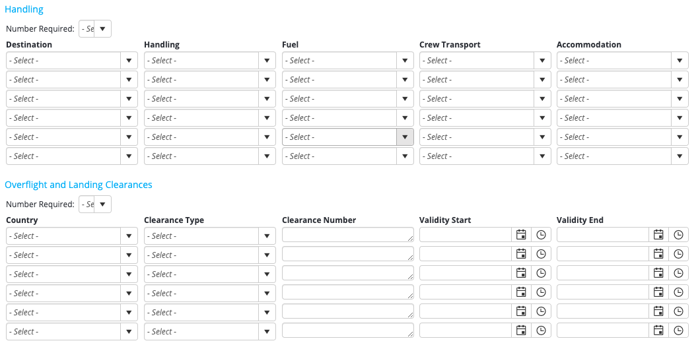Open time picker for first Validity End row
700x347 pixels.
click(679, 235)
